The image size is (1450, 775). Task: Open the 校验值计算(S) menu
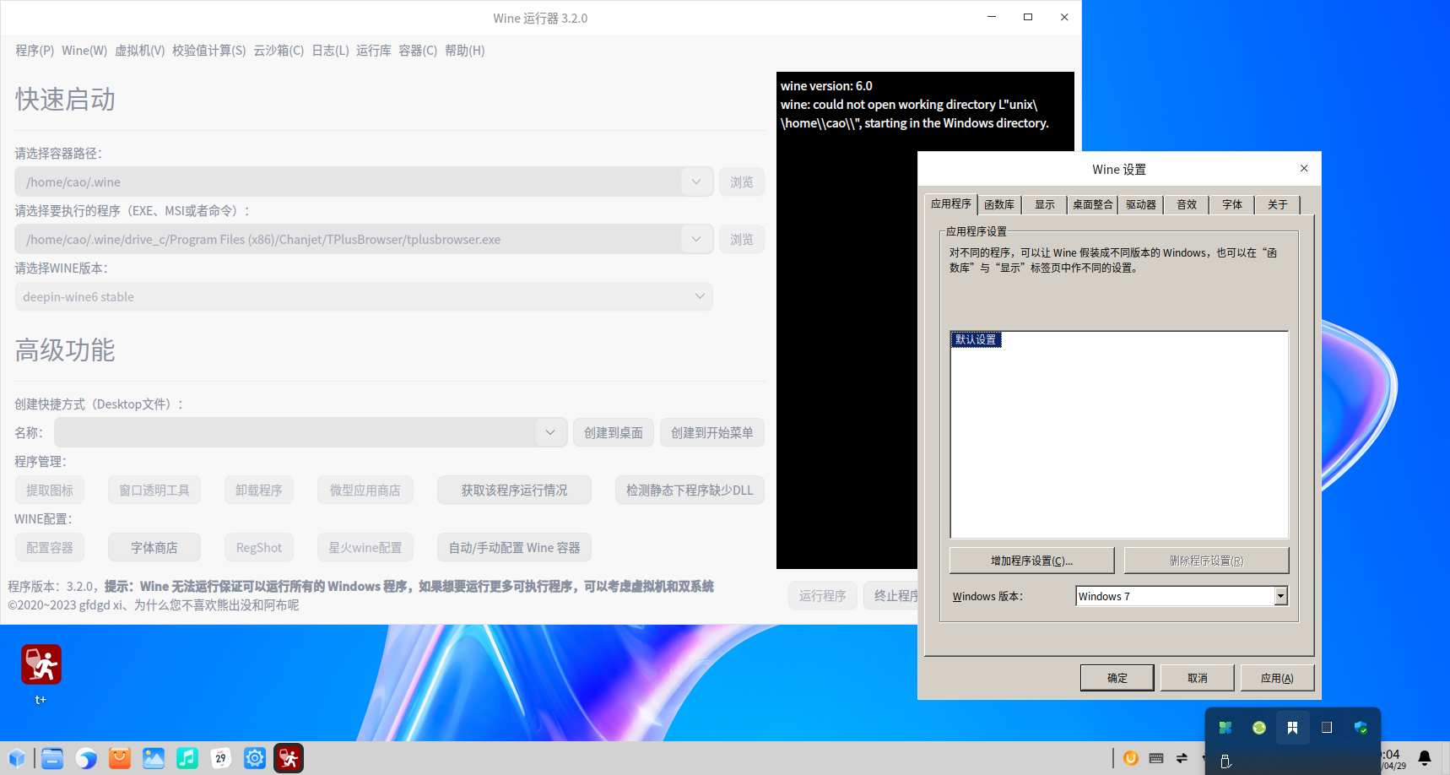tap(209, 51)
